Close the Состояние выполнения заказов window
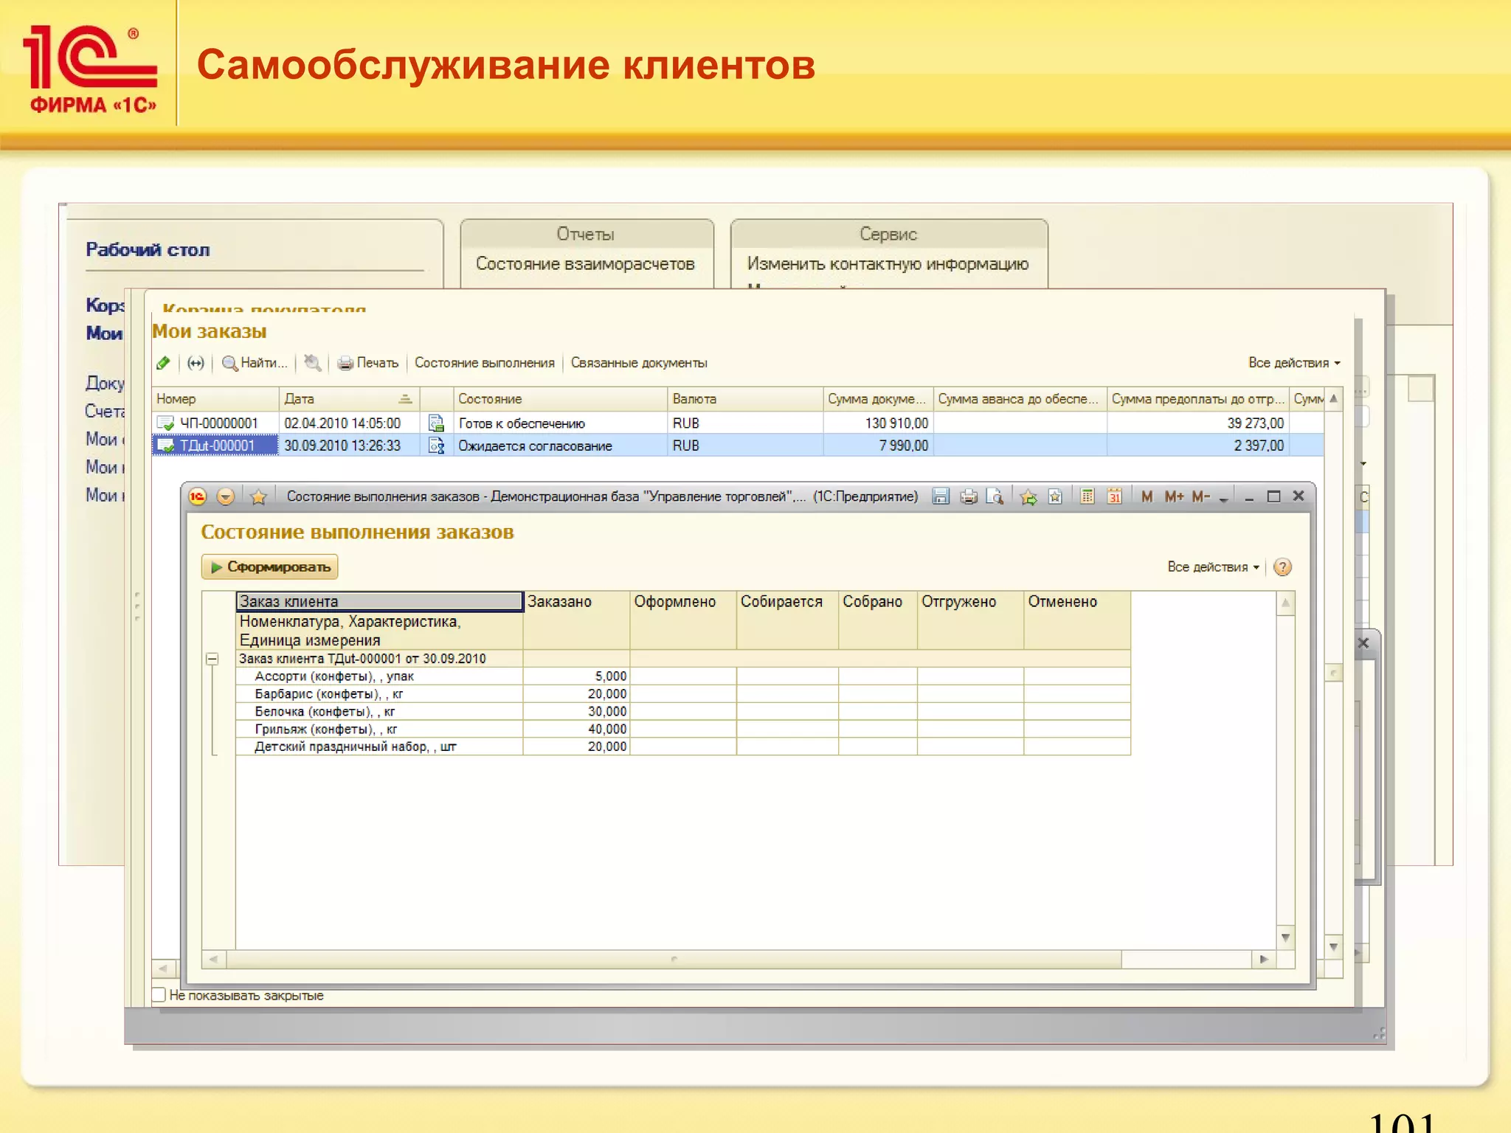Image resolution: width=1511 pixels, height=1133 pixels. coord(1299,496)
